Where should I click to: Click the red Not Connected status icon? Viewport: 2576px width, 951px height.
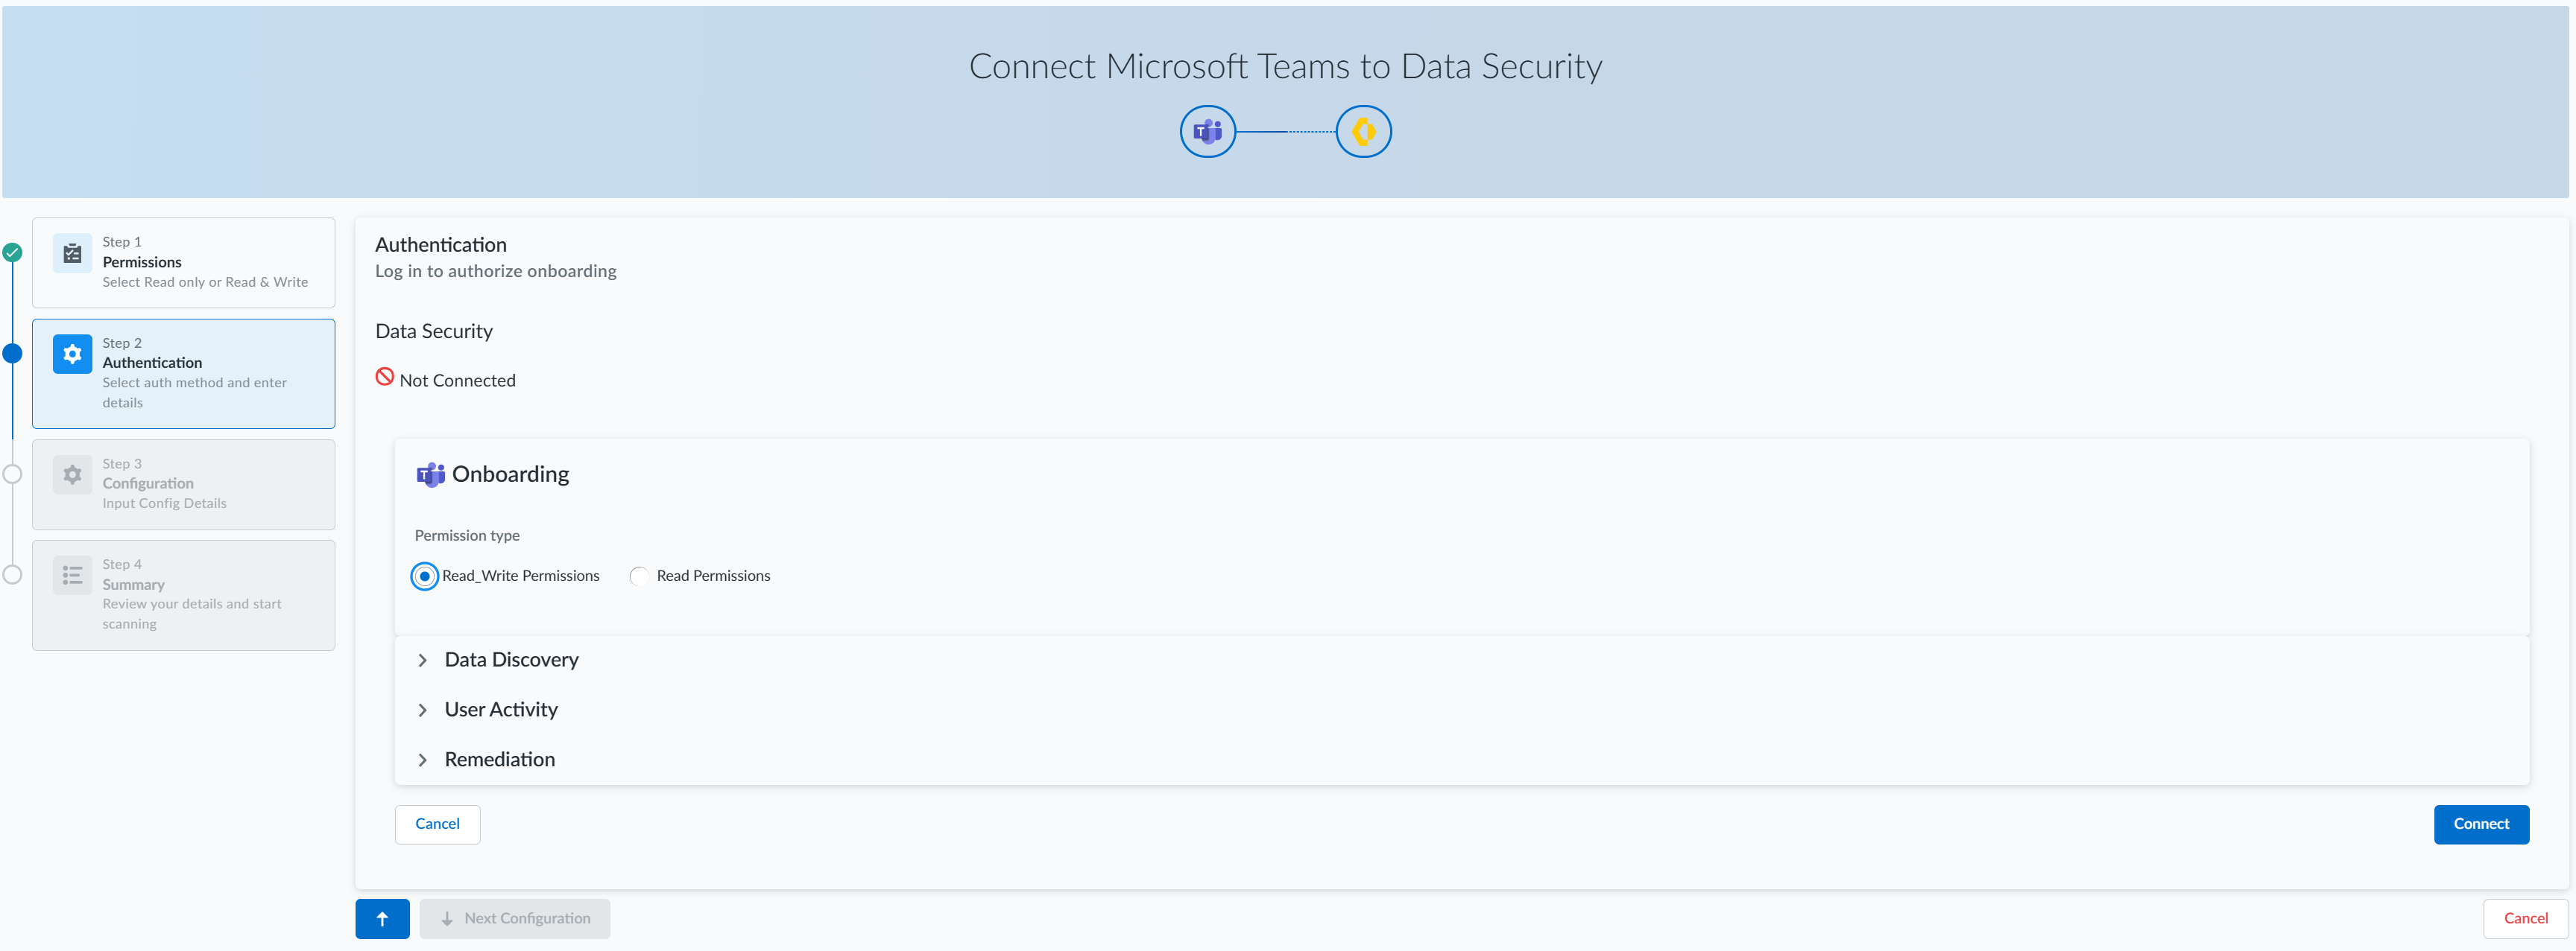(x=385, y=378)
